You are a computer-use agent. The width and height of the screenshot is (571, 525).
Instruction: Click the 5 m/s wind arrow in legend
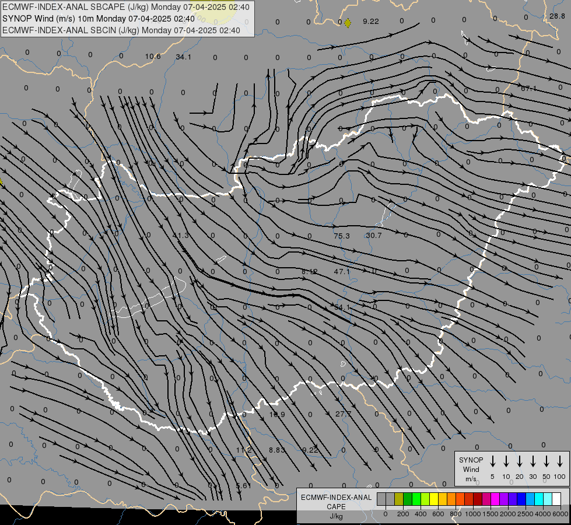click(492, 461)
